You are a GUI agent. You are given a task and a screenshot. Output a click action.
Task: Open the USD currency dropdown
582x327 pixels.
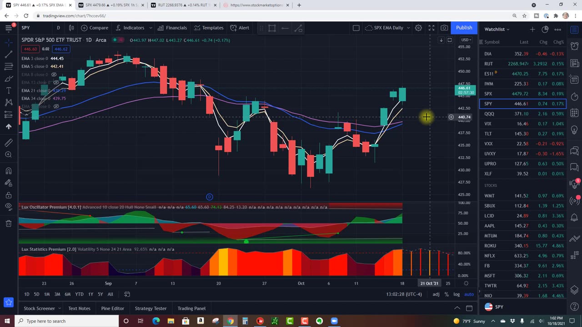pos(466,40)
